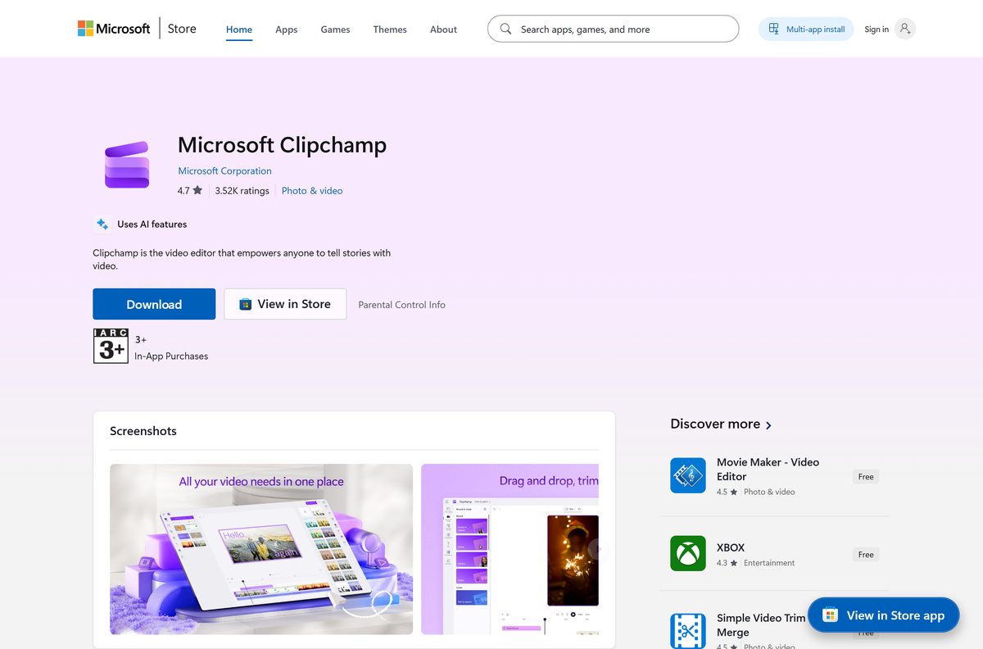The image size is (983, 649).
Task: Click the Clipchamp description text
Action: click(242, 259)
